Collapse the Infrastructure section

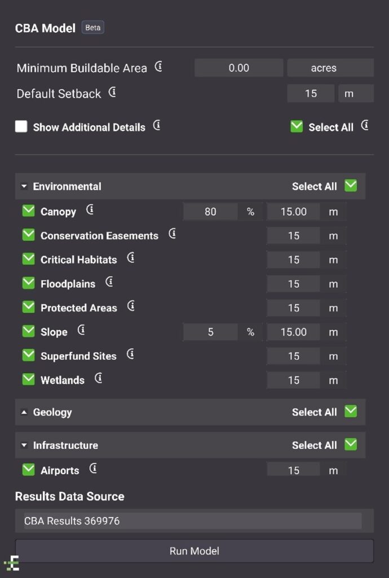pyautogui.click(x=24, y=445)
